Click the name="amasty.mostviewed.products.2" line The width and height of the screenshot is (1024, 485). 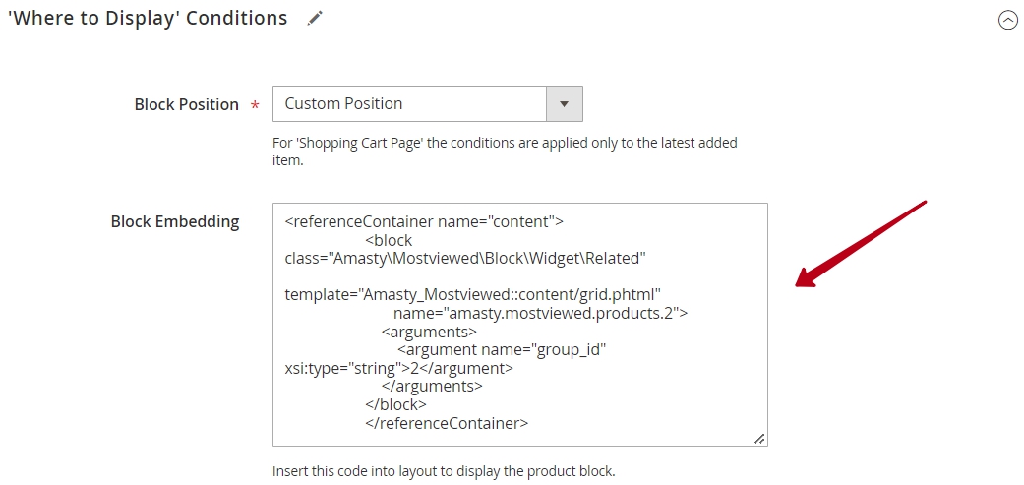[541, 313]
